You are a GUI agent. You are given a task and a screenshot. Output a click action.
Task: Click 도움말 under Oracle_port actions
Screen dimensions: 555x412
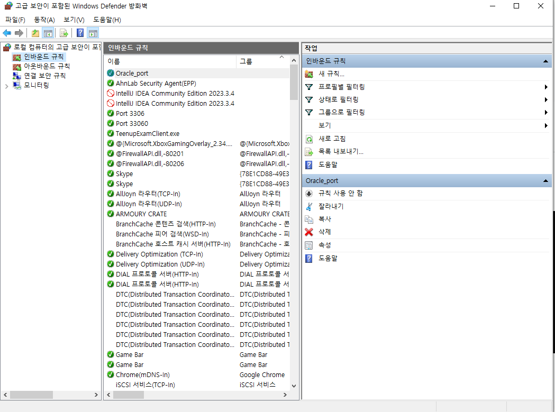coord(327,259)
